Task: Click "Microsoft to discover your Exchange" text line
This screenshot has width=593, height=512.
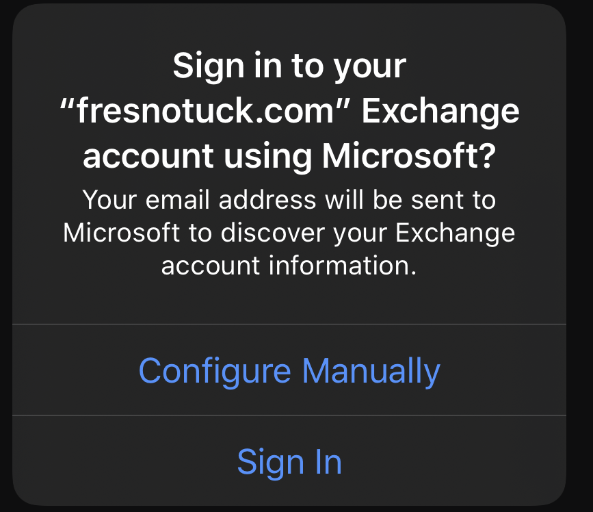Action: click(289, 233)
